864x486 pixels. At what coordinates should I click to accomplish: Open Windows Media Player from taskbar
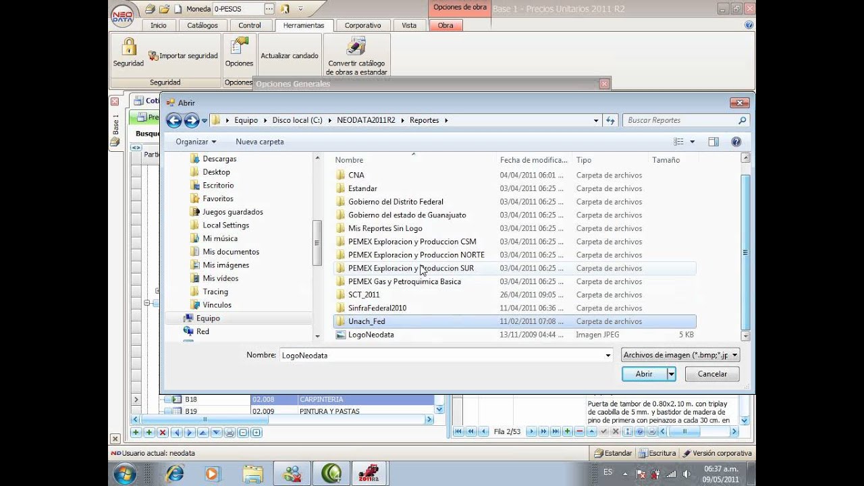coord(212,473)
